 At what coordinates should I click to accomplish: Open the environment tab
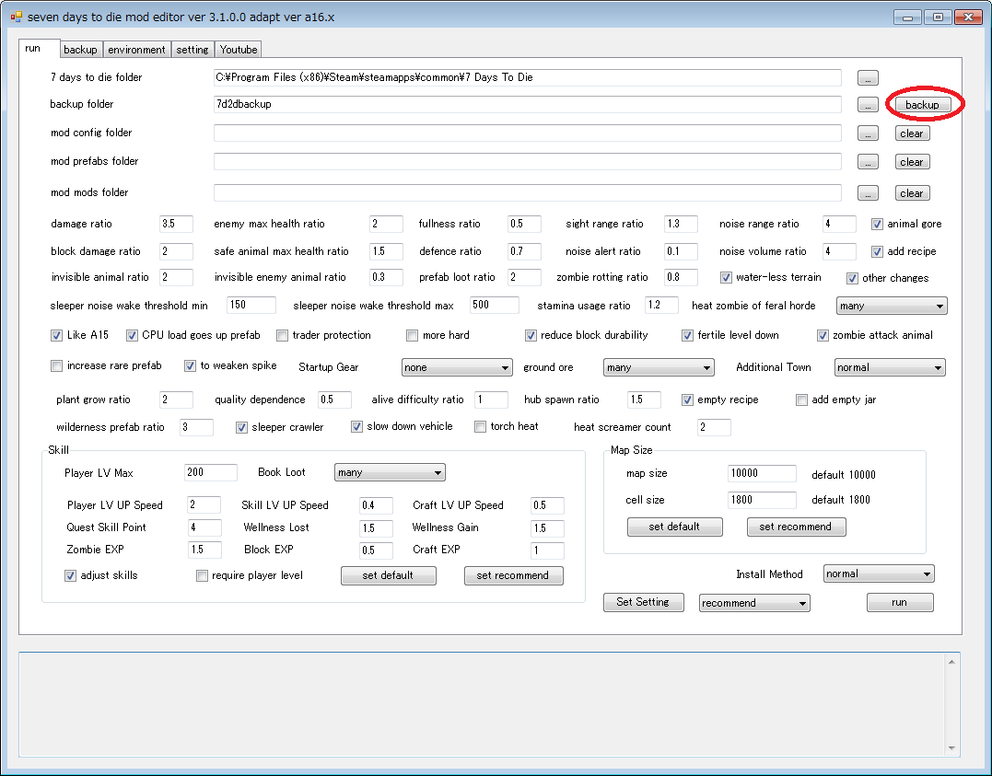(x=136, y=50)
